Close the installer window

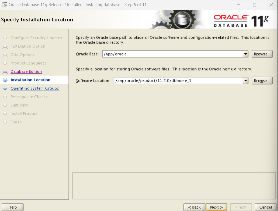click(x=271, y=5)
